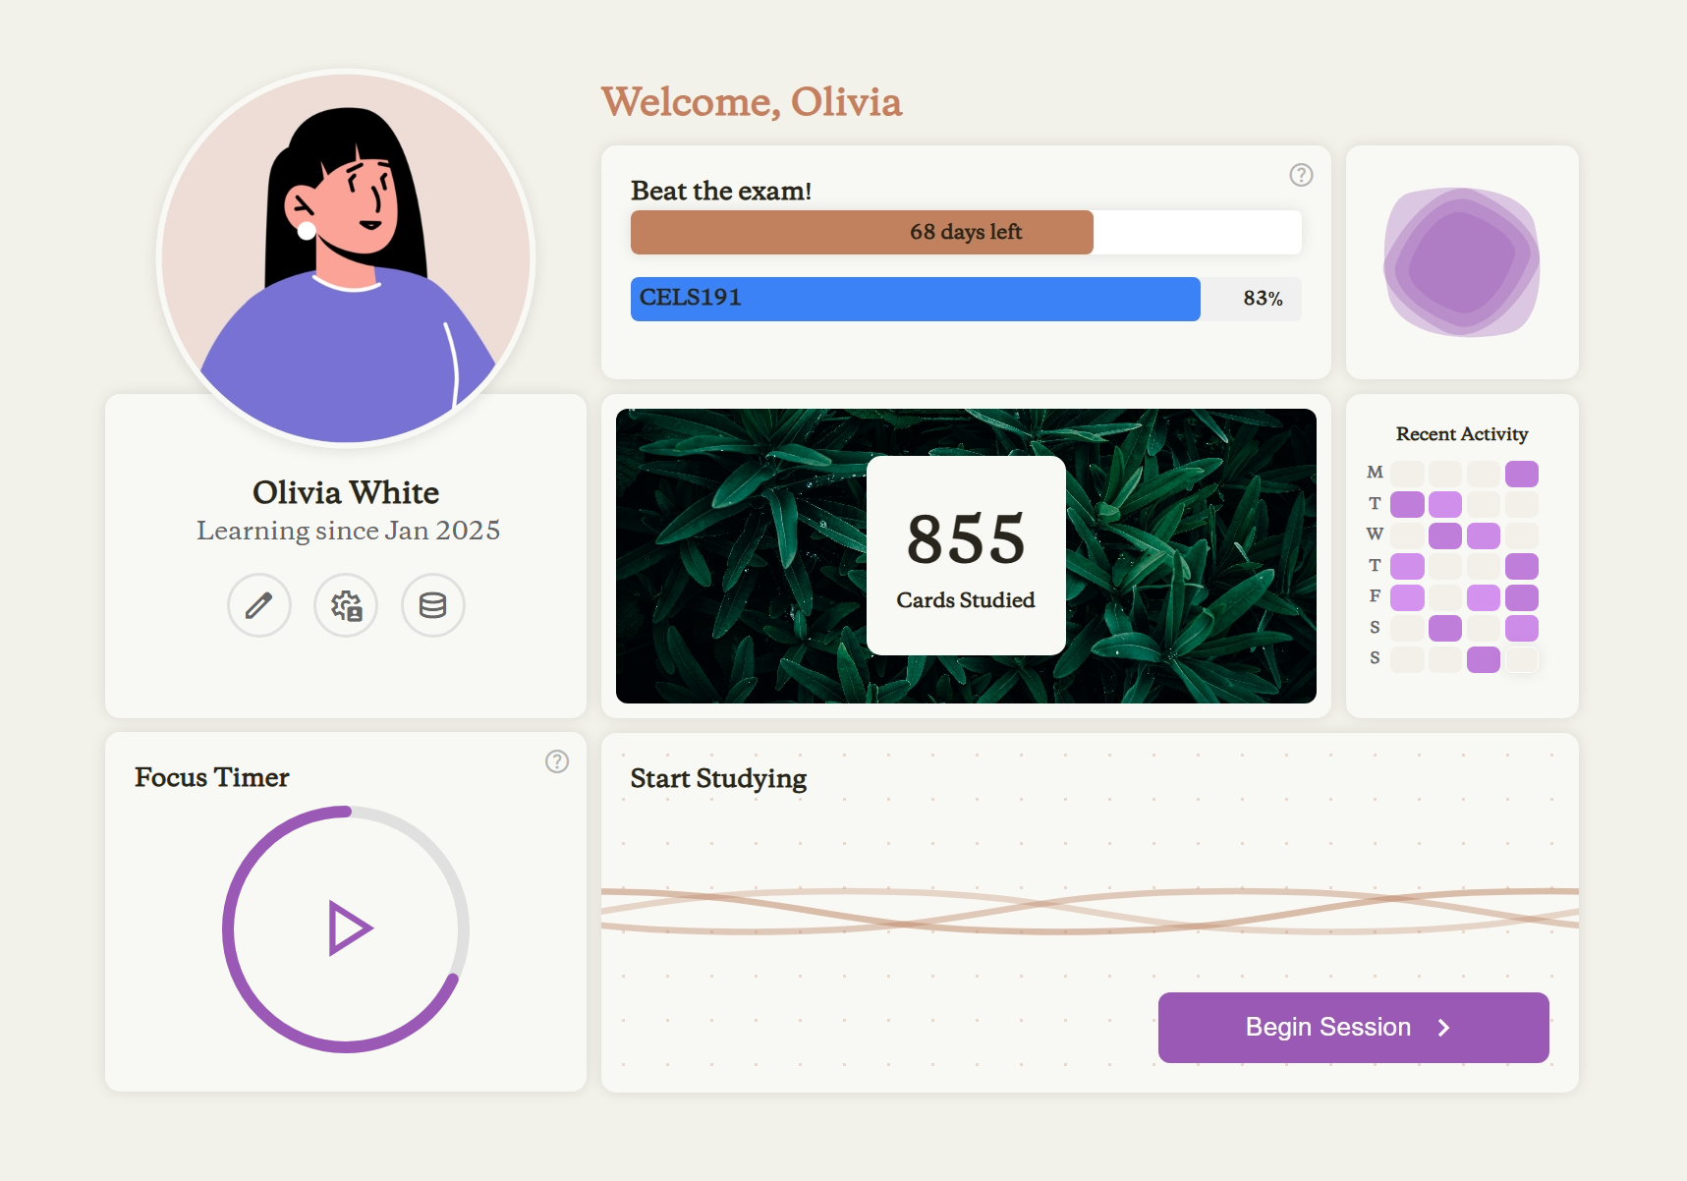This screenshot has width=1687, height=1181.
Task: Click the Recent Activity heading
Action: 1461,434
